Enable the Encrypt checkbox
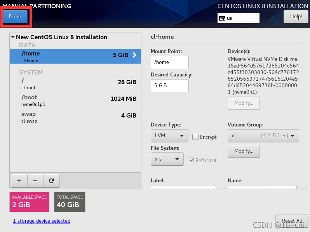Image resolution: width=310 pixels, height=232 pixels. pyautogui.click(x=195, y=137)
